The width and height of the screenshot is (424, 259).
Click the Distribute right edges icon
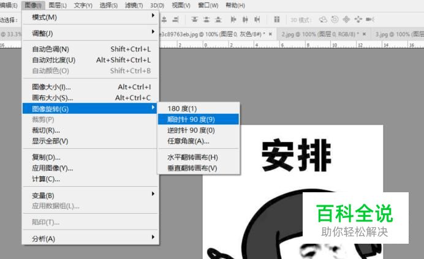click(x=257, y=20)
